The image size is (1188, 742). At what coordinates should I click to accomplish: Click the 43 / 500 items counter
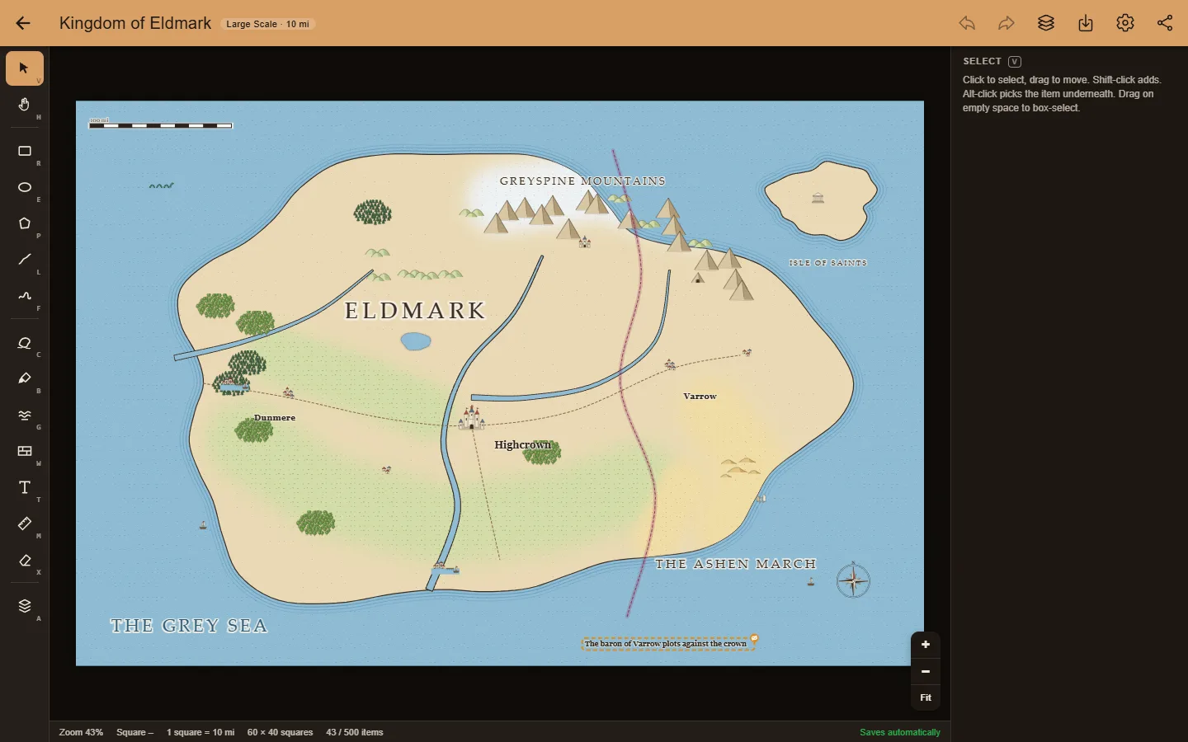(355, 732)
